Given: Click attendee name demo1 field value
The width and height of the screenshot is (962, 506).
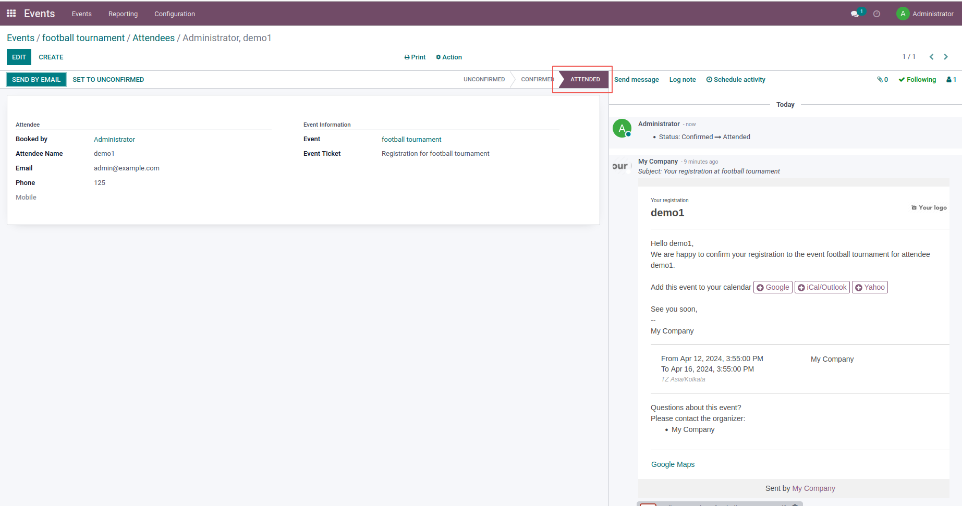Looking at the screenshot, I should click(x=104, y=154).
